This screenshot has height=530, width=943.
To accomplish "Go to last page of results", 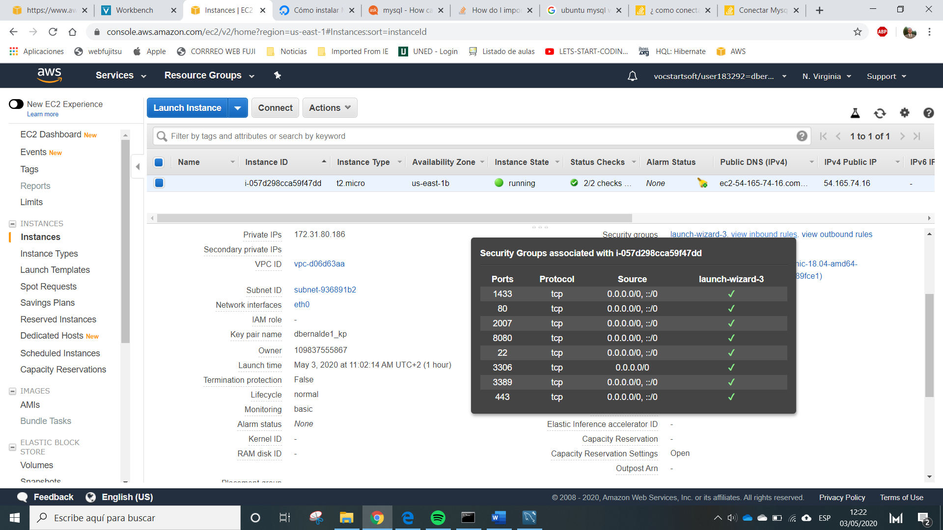I will [917, 136].
